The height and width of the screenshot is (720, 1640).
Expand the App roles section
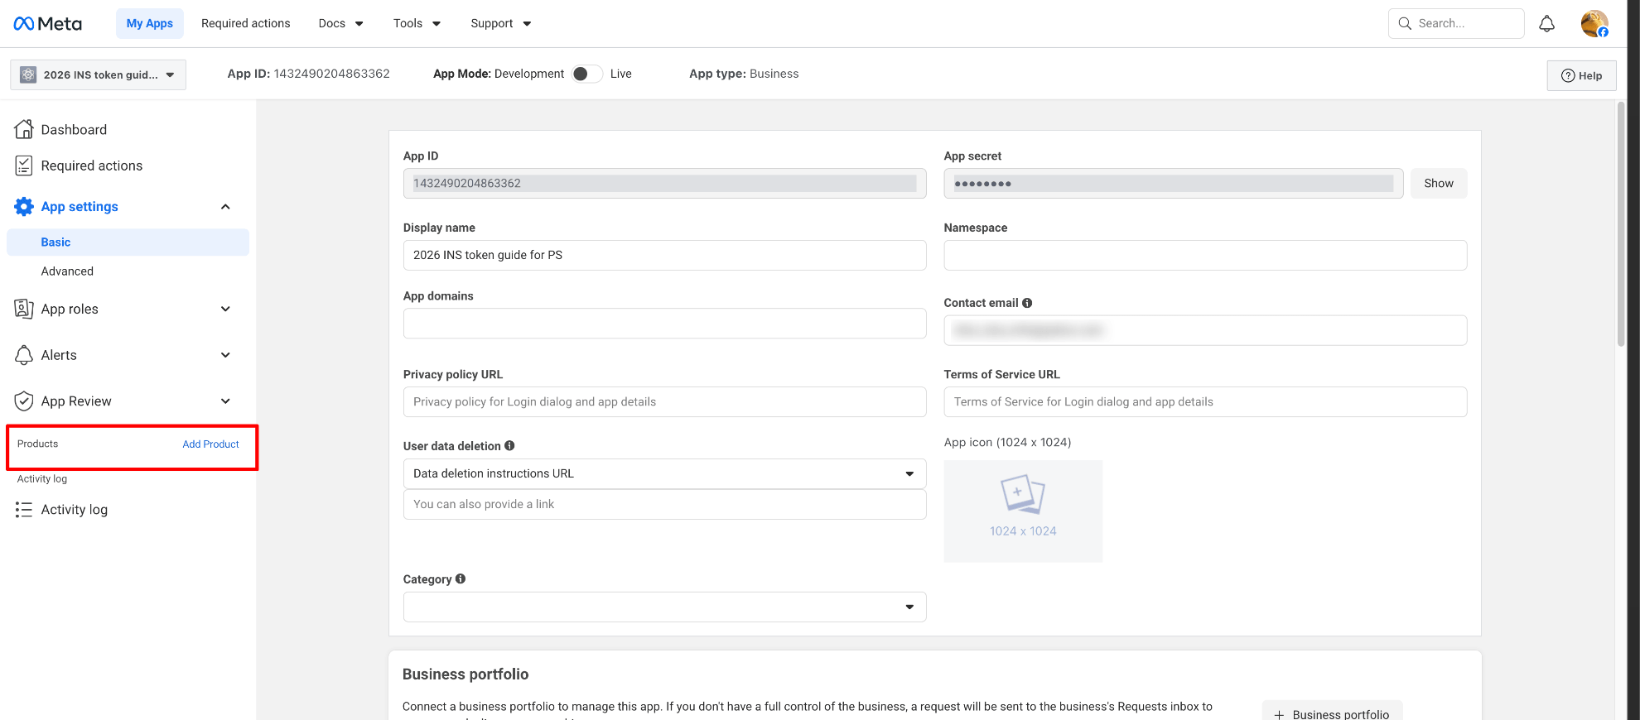click(225, 309)
